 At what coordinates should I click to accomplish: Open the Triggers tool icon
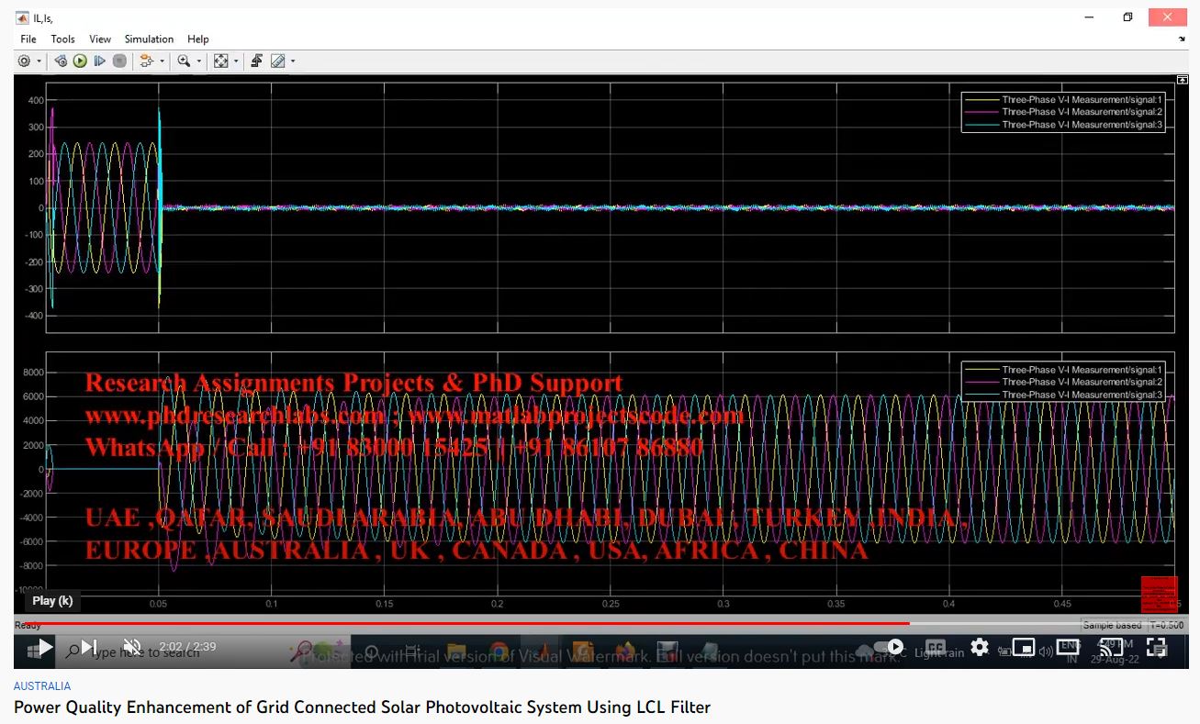coord(256,61)
